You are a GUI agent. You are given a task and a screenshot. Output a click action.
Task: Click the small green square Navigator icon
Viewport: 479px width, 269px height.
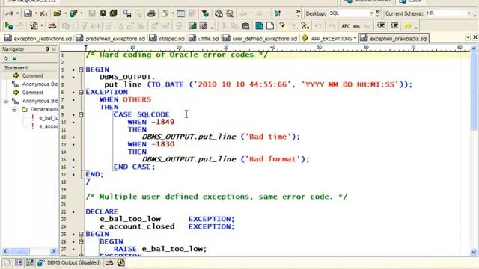(x=14, y=58)
